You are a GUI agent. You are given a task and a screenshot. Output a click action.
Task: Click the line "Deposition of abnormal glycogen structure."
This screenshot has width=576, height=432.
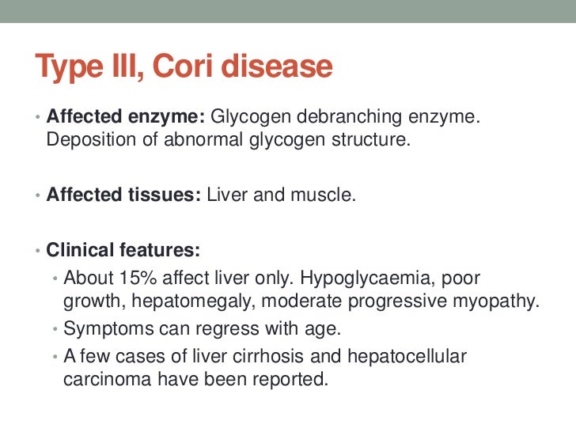pyautogui.click(x=228, y=140)
